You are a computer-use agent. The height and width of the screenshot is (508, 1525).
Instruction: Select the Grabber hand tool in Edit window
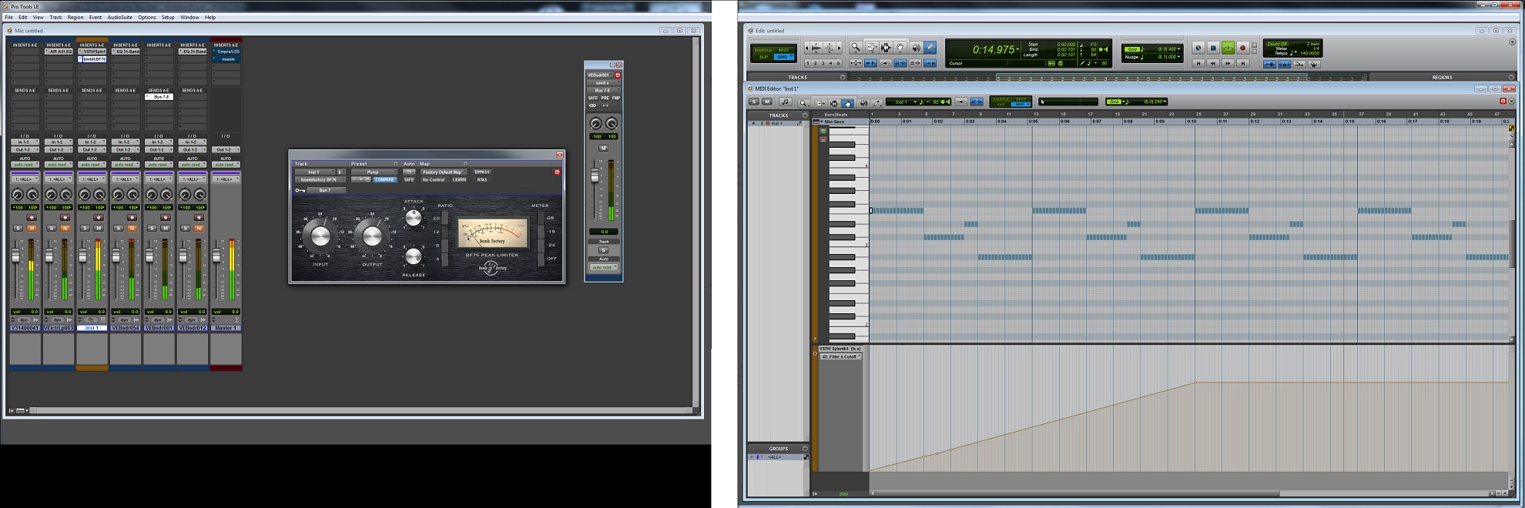900,48
